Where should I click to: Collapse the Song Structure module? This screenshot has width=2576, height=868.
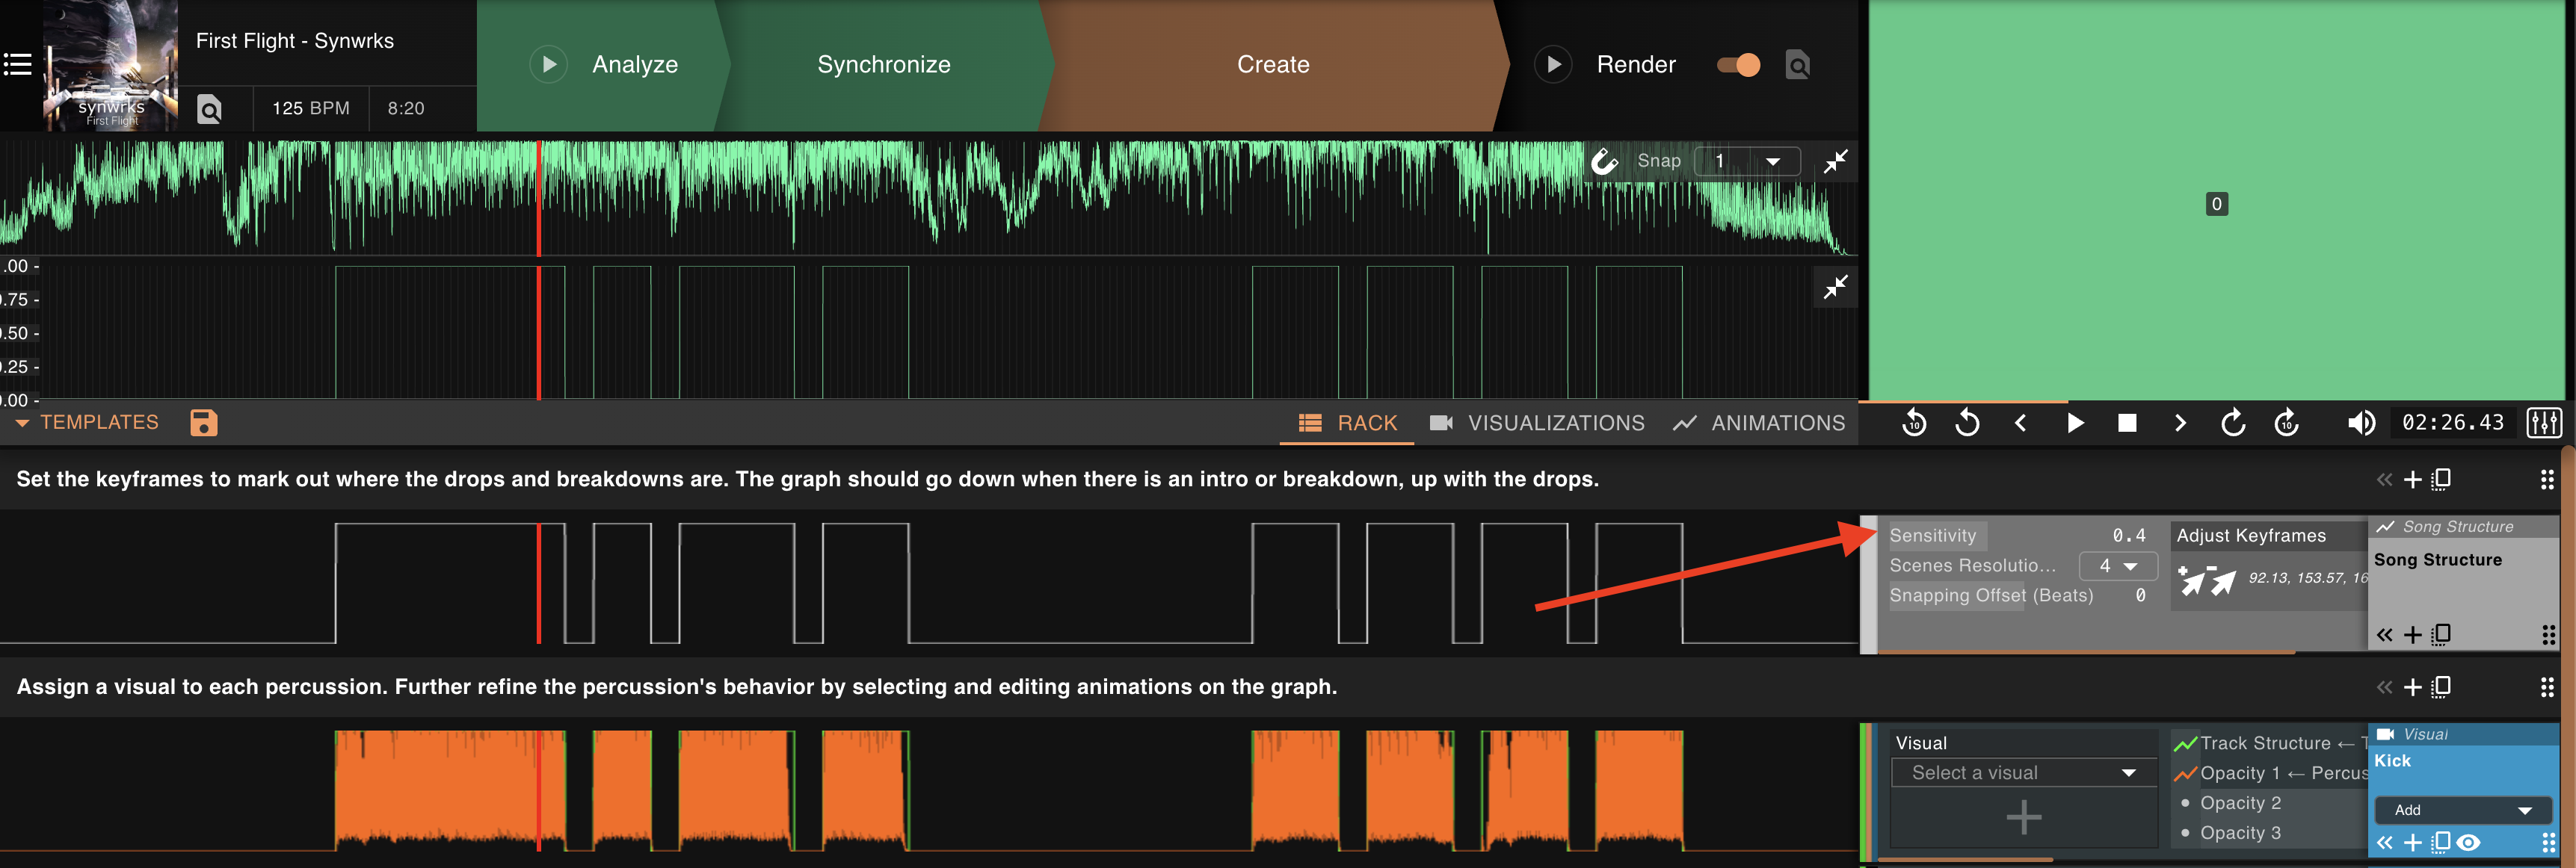point(2385,636)
